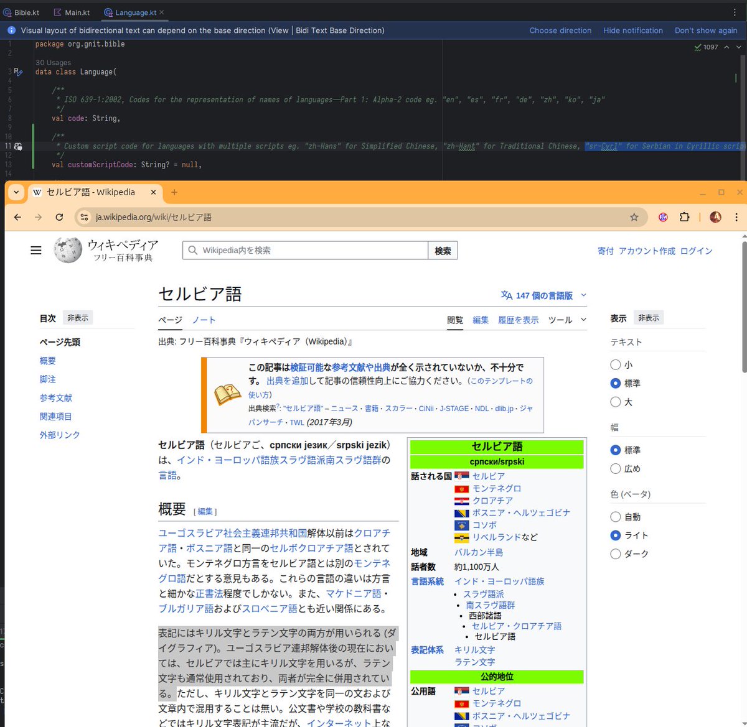Open a new browser tab

click(174, 193)
